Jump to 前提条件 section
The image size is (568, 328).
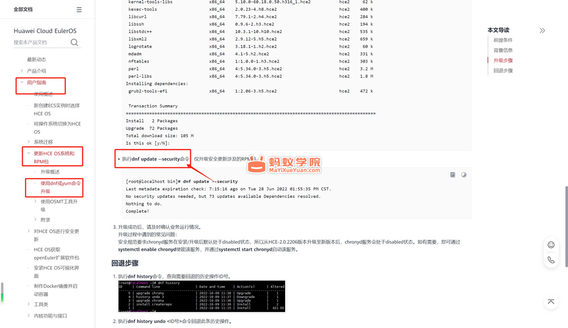tap(503, 40)
